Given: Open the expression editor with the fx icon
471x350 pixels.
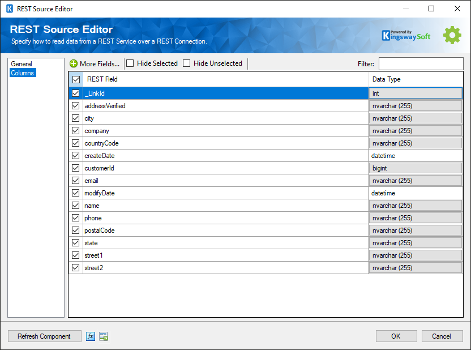Looking at the screenshot, I should pos(91,336).
